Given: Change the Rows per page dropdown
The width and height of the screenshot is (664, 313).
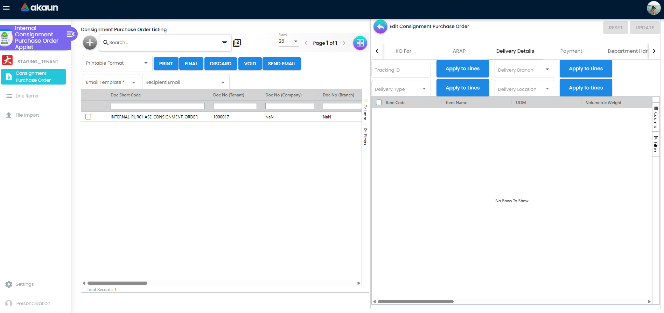Looking at the screenshot, I should point(288,41).
